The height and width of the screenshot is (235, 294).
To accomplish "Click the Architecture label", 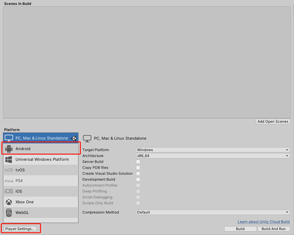I will click(93, 156).
